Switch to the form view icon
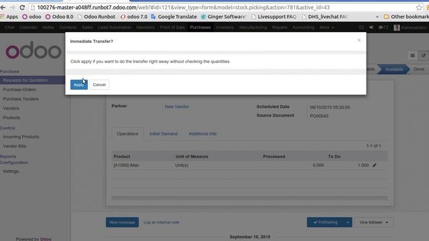Screen dimensions: 429x241 [x=423, y=56]
